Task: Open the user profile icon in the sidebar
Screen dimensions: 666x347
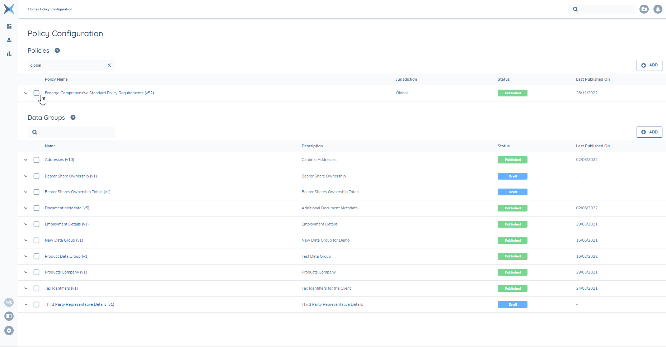Action: [x=9, y=40]
